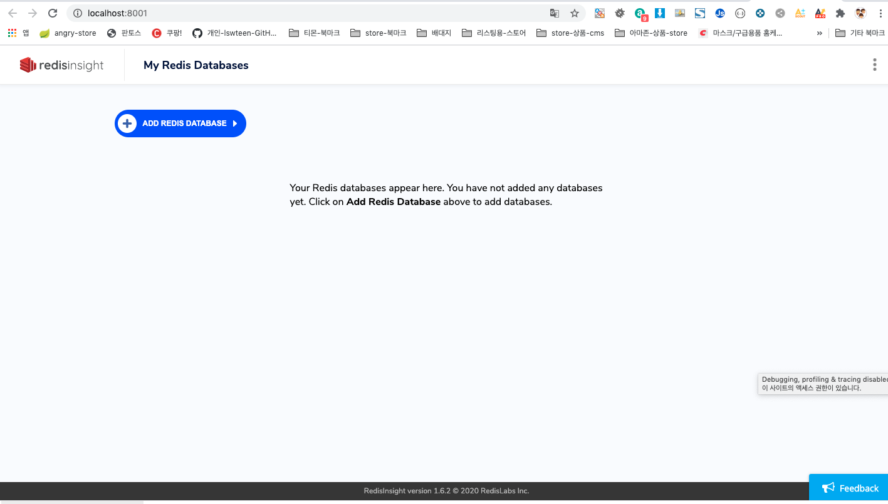Viewport: 888px width, 504px height.
Task: Click the Add Redis Database button
Action: 180,123
